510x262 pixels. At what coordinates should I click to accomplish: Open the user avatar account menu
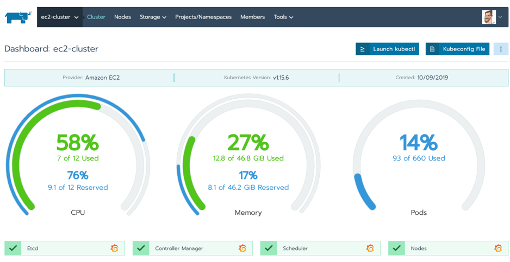492,17
